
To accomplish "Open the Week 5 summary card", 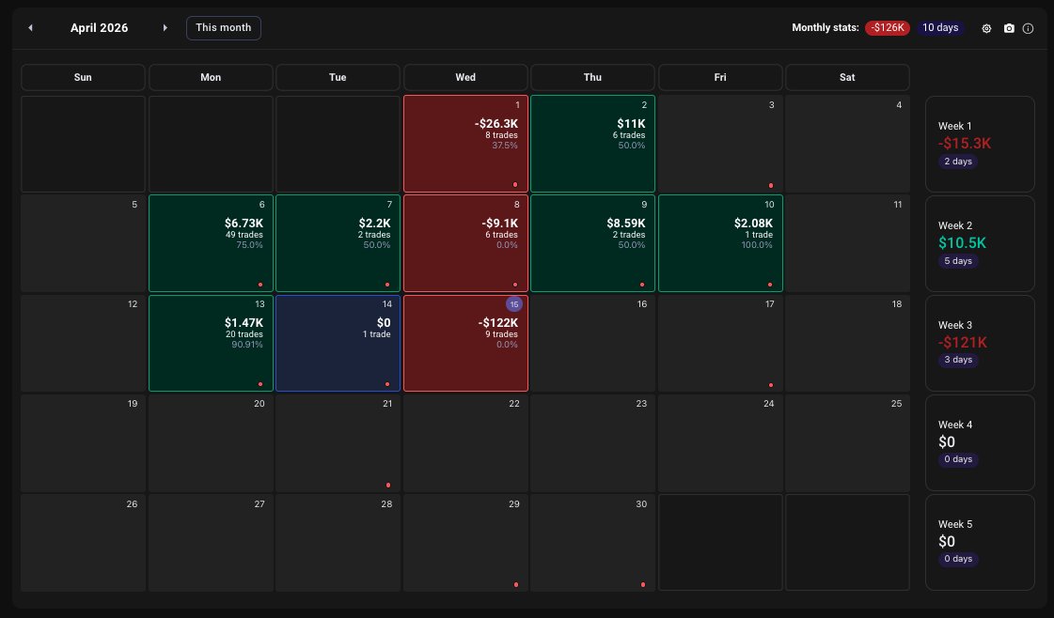I will 980,542.
